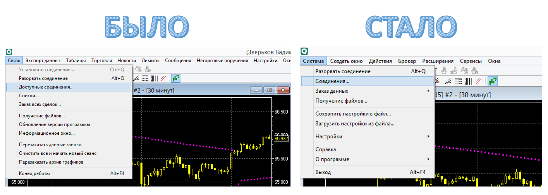
Task: Open the Торговля menu
Action: pyautogui.click(x=101, y=61)
